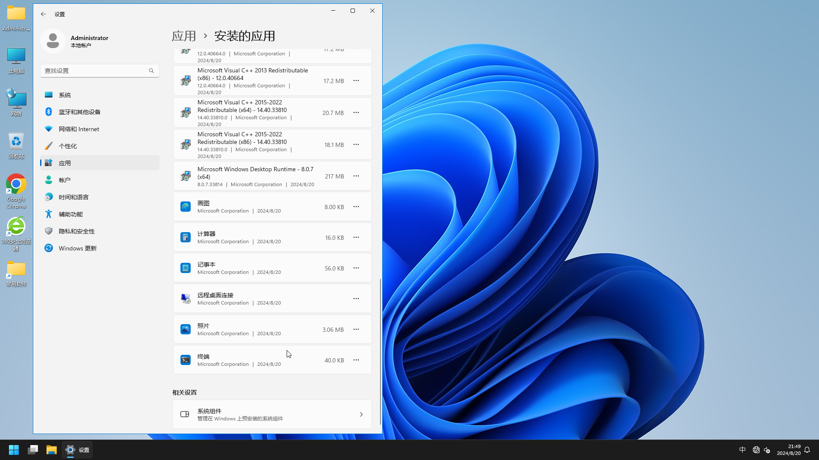Screen dimensions: 819x460
Task: Select 应用 breadcrumb navigation item
Action: pos(183,35)
